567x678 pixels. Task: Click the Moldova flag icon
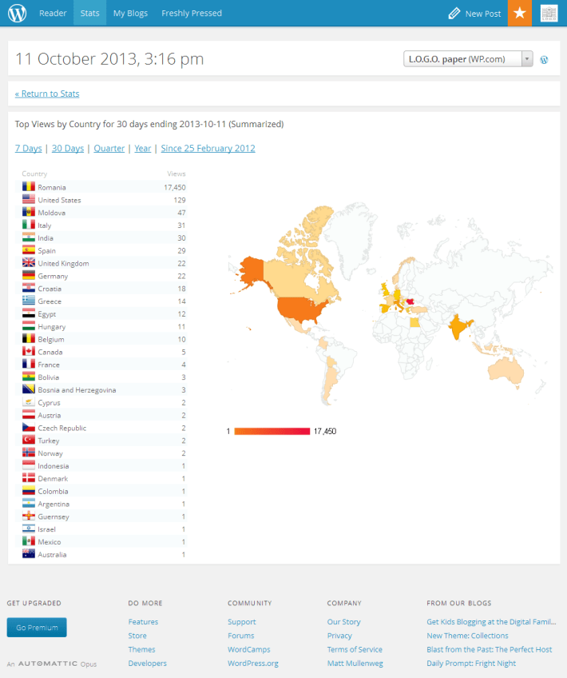(x=29, y=212)
